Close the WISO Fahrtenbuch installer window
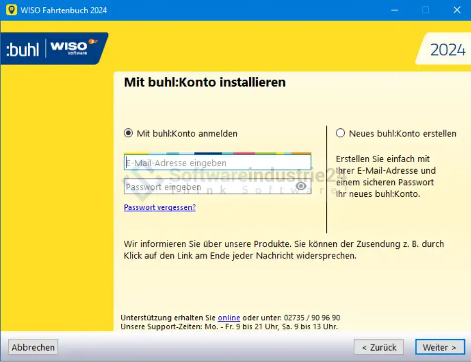 tap(457, 10)
